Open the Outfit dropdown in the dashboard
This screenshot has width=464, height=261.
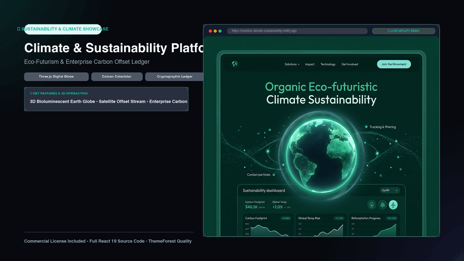click(390, 190)
